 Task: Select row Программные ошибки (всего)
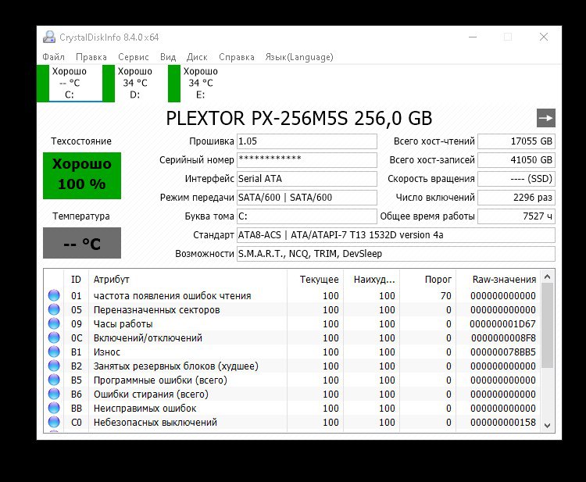(292, 380)
